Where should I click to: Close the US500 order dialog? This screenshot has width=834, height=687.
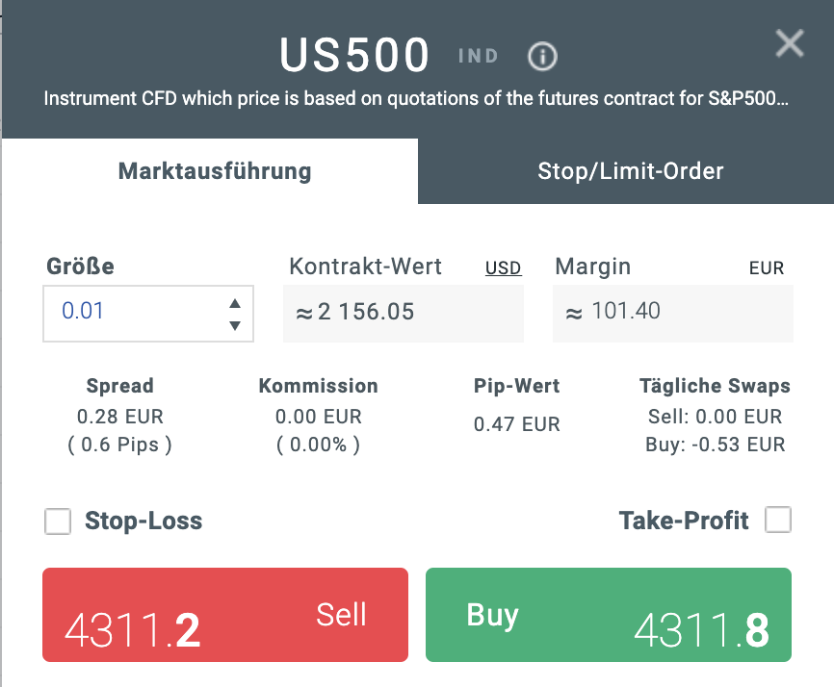pos(790,43)
